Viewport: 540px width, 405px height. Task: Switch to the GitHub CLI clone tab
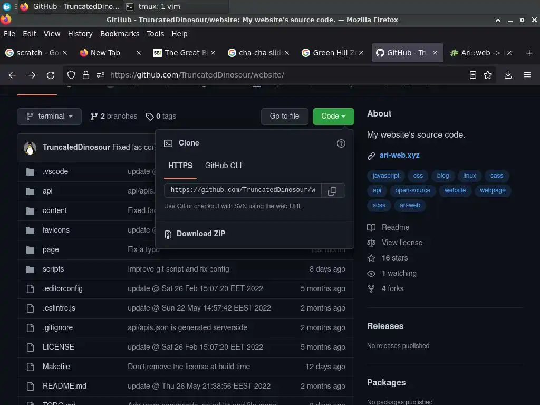[224, 166]
